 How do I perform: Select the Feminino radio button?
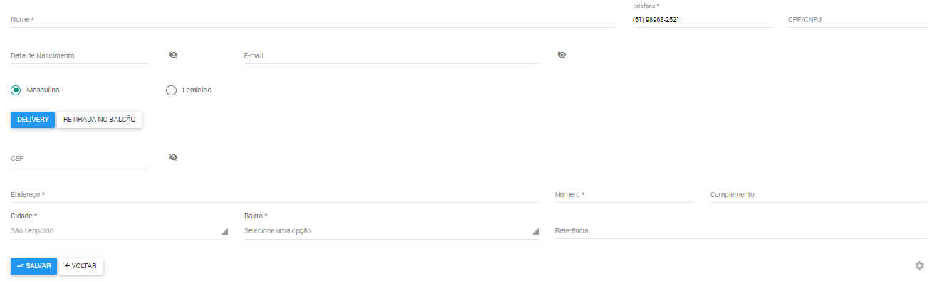click(171, 90)
